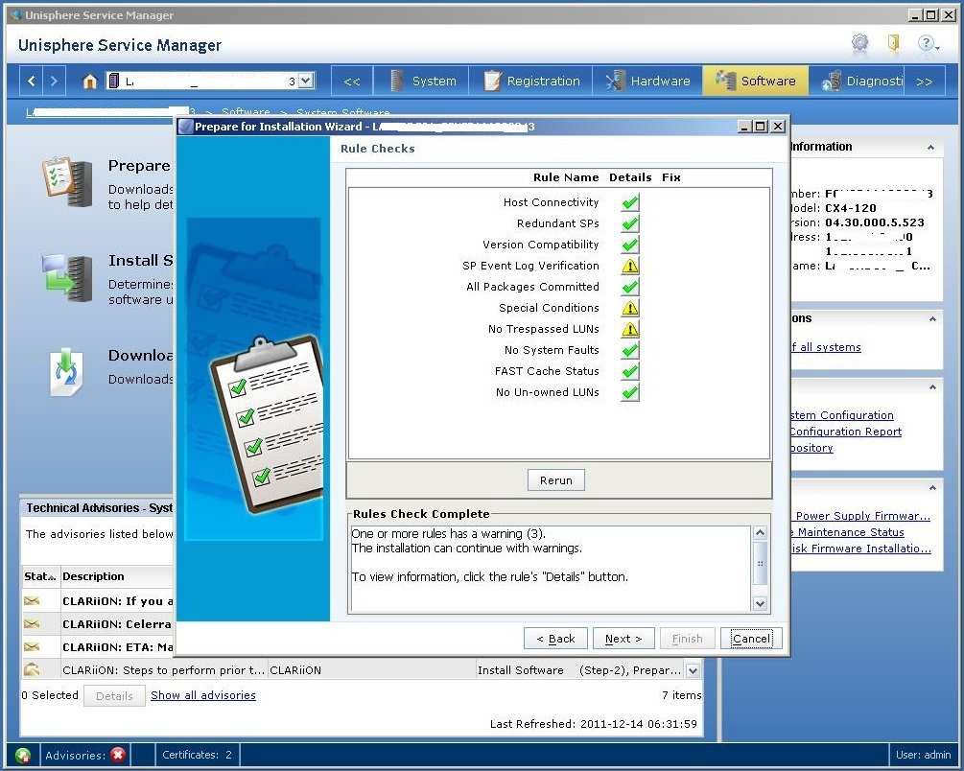Click the Prepare for Installation clipboard icon
This screenshot has width=964, height=771.
click(x=67, y=182)
